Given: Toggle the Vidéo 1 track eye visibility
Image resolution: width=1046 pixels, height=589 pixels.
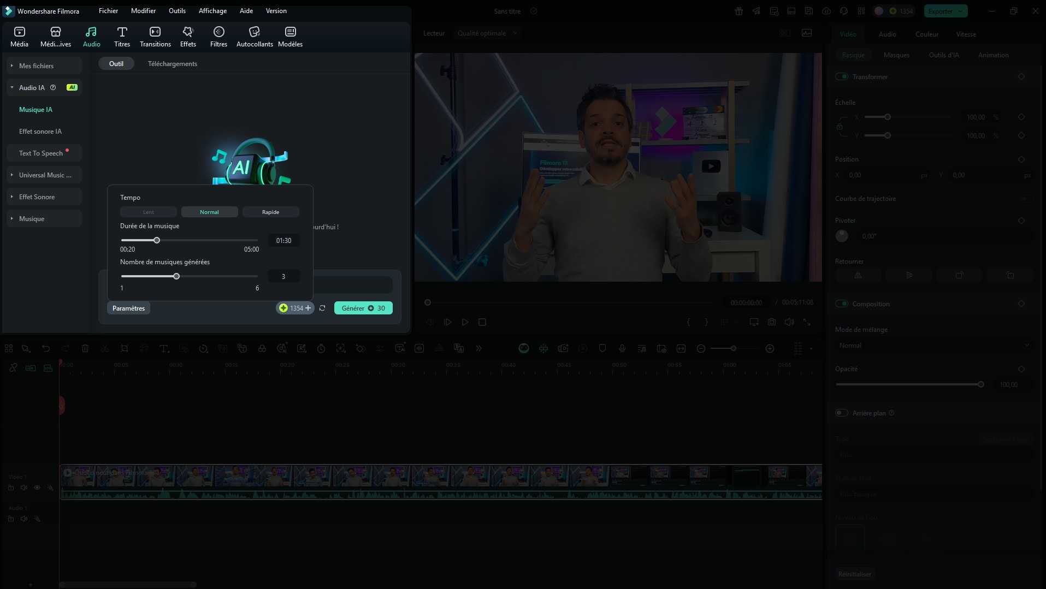Looking at the screenshot, I should [37, 487].
